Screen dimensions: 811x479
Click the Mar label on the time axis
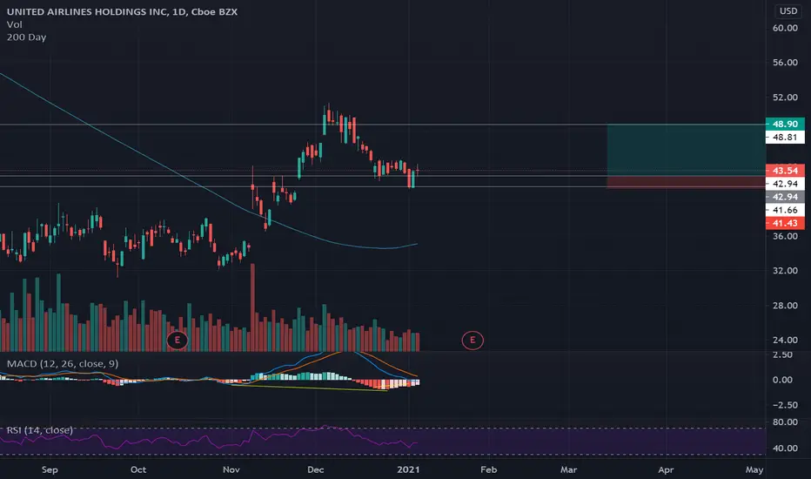568,469
